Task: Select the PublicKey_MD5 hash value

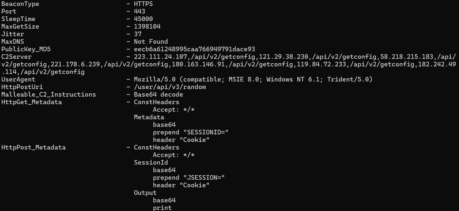Action: tap(194, 49)
